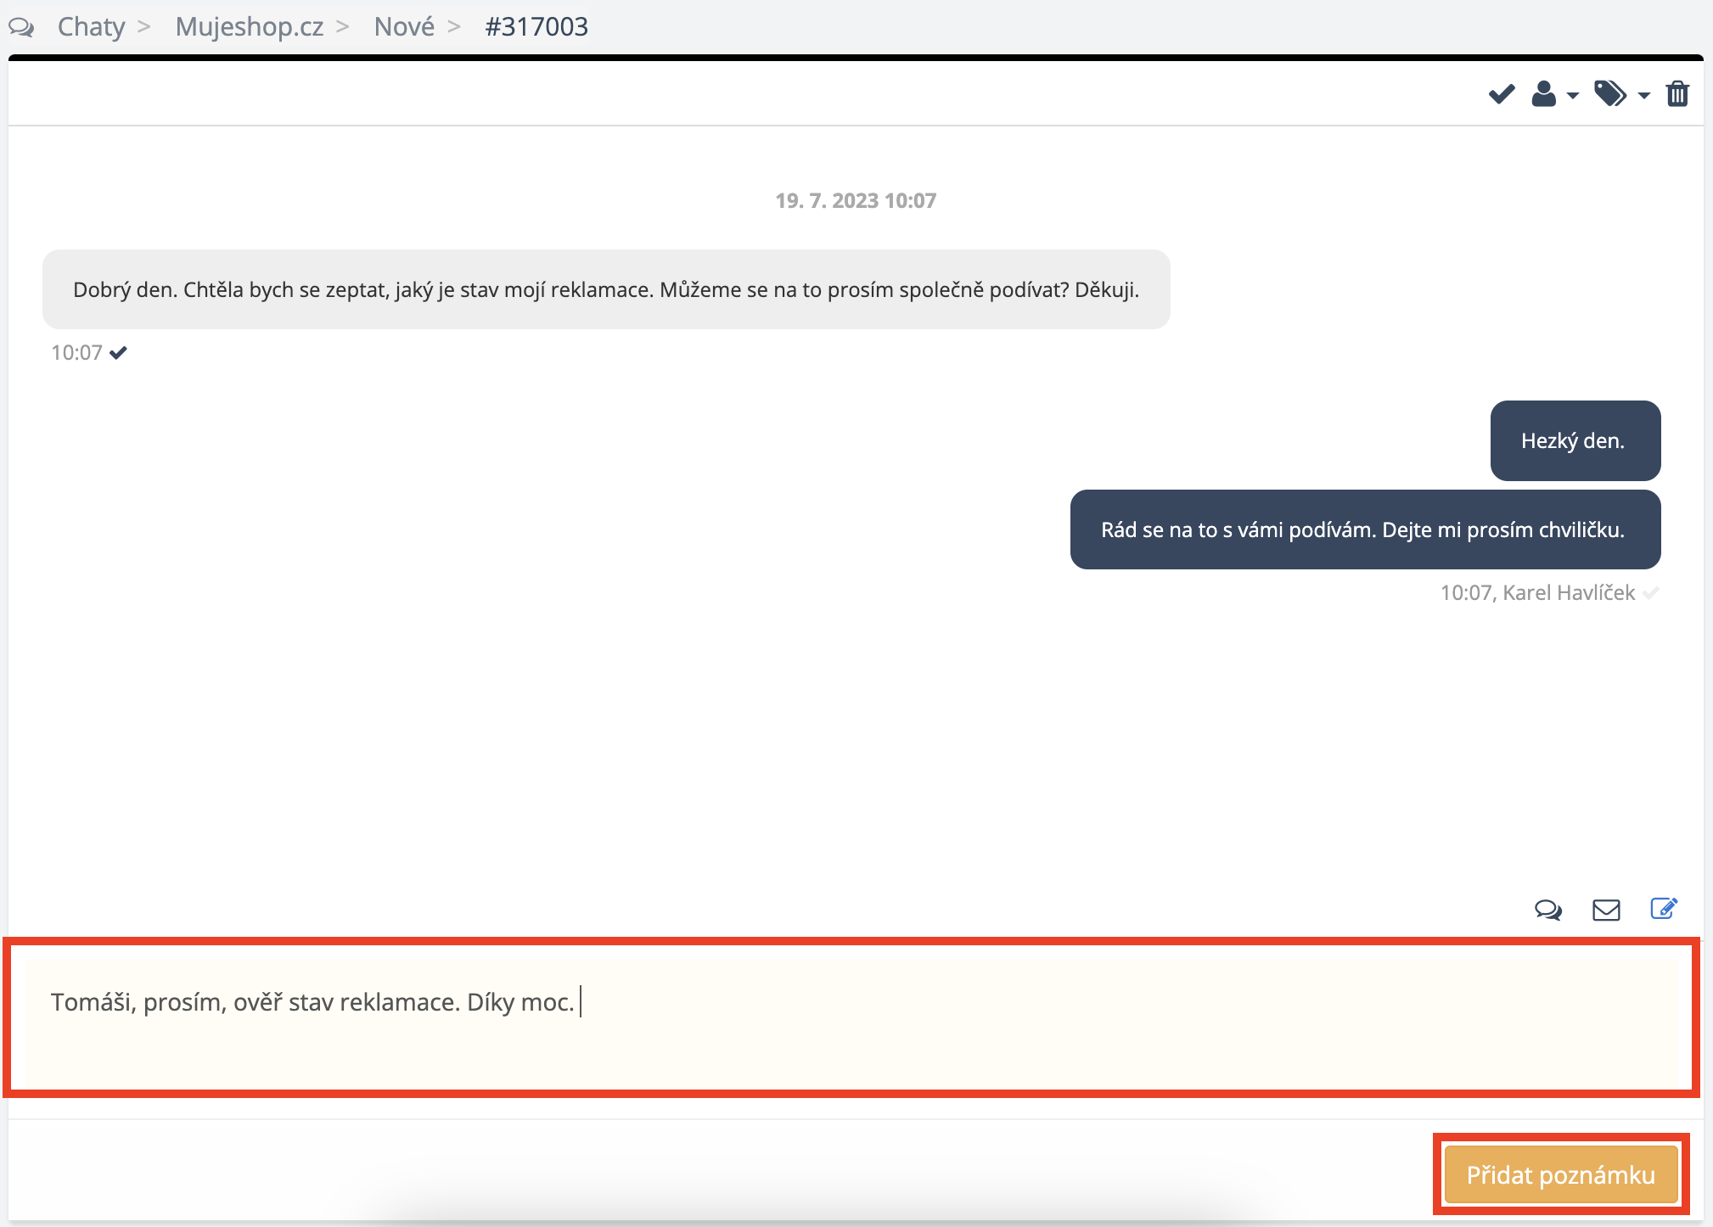Switch to chat reply mode icon
The width and height of the screenshot is (1713, 1227).
[1547, 910]
